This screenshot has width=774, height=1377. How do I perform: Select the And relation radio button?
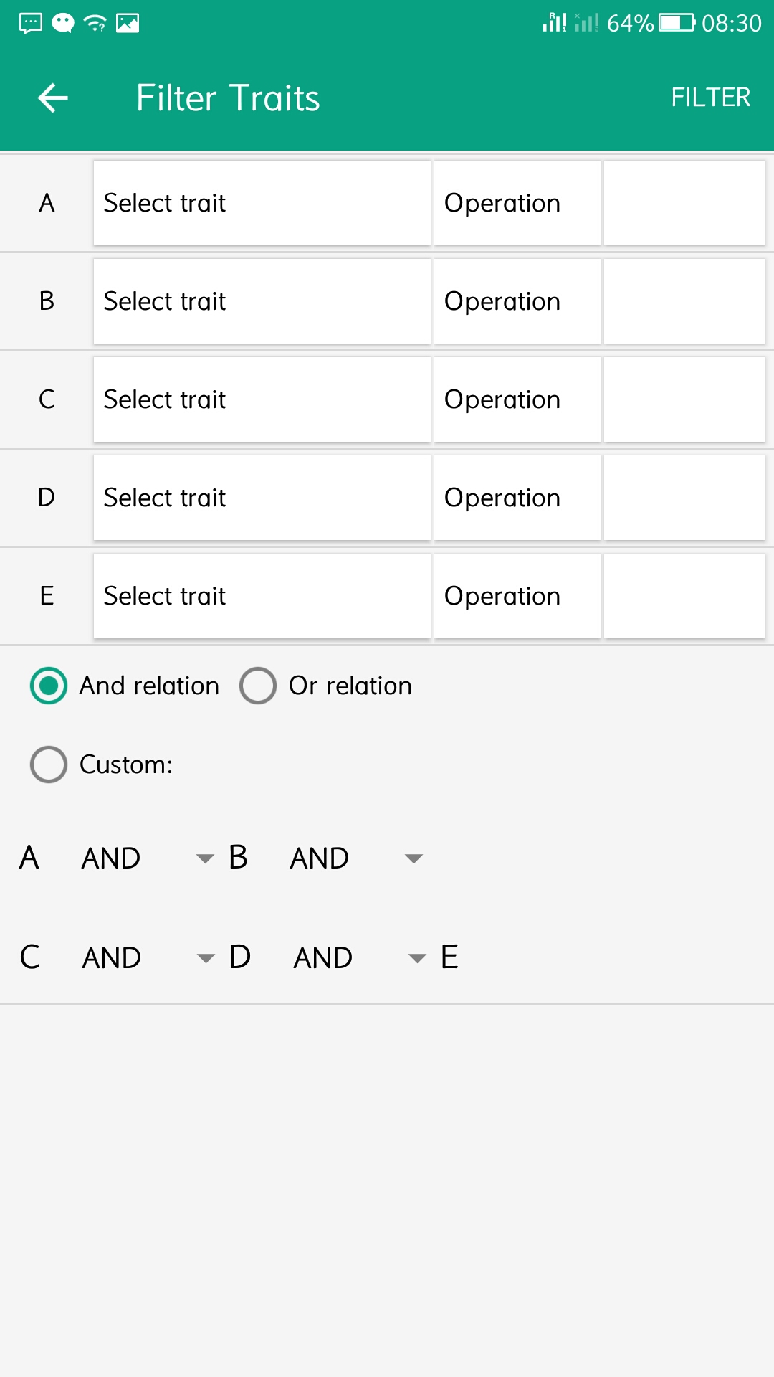(x=49, y=686)
